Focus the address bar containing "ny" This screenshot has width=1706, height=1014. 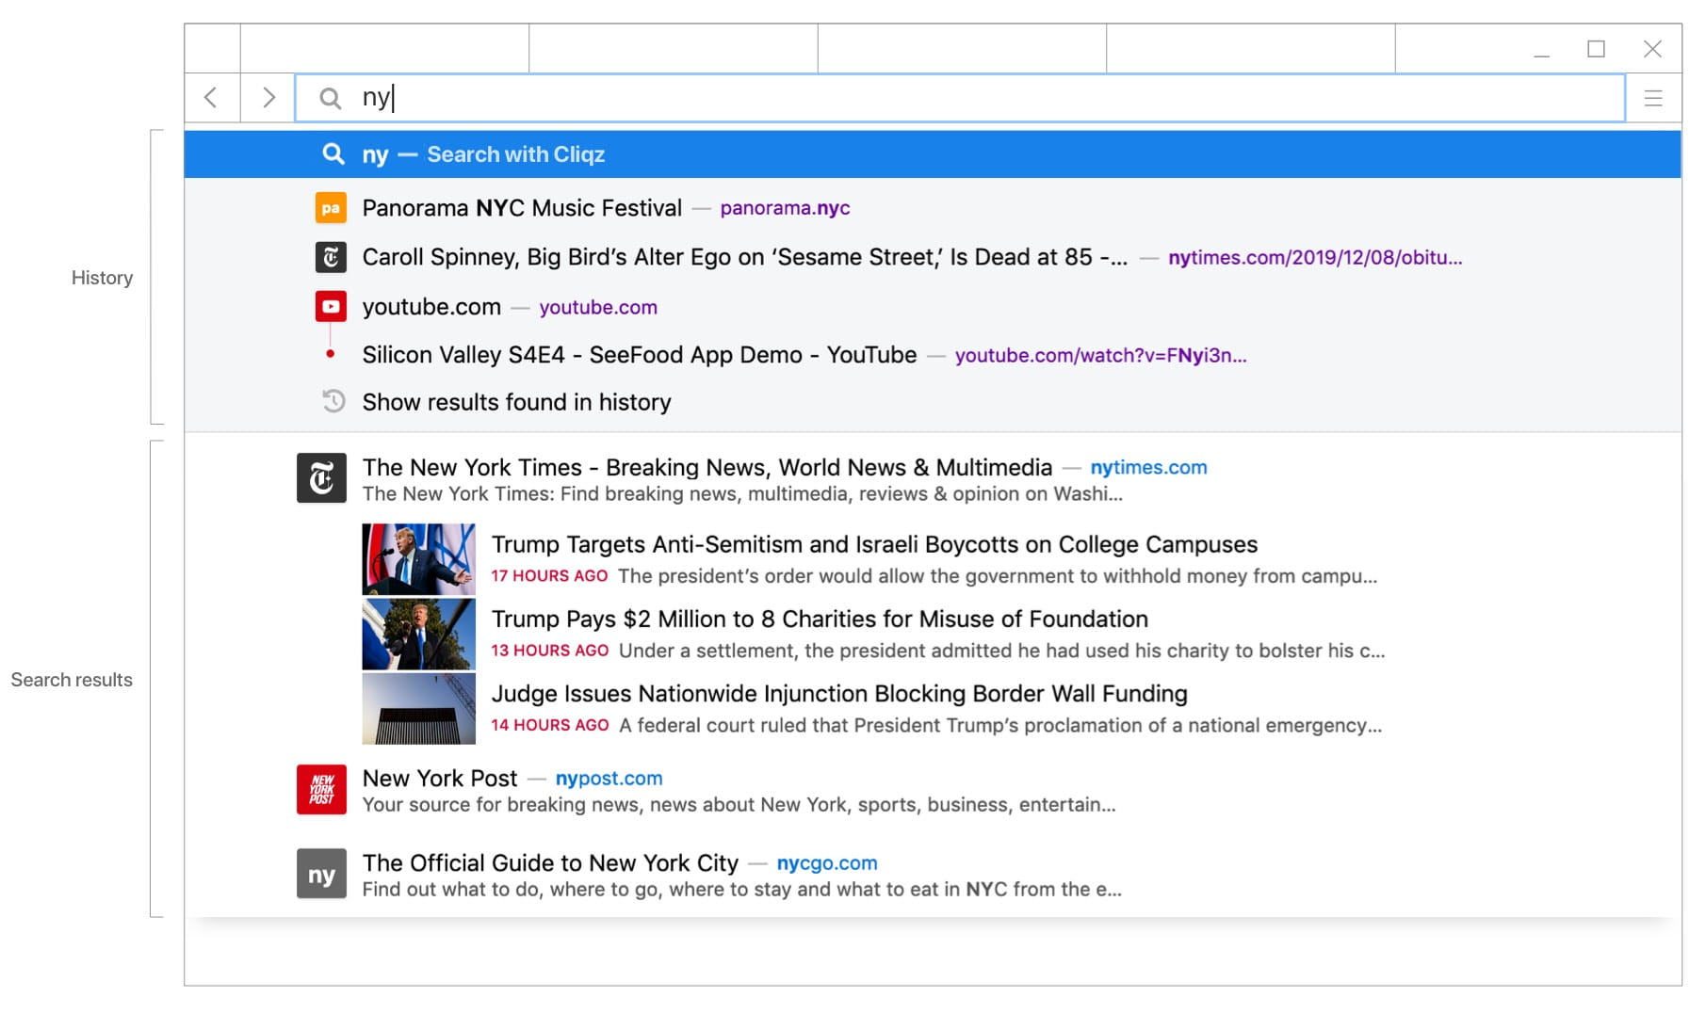(x=960, y=98)
